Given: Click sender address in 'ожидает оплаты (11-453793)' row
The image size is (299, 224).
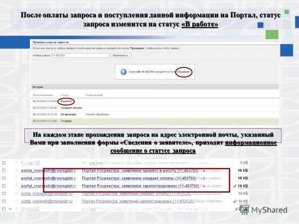Looking at the screenshot, I should (x=48, y=178).
